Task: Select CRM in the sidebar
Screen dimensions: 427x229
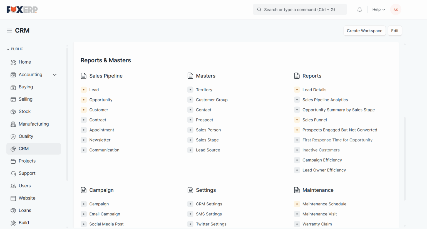Action: [x=23, y=149]
